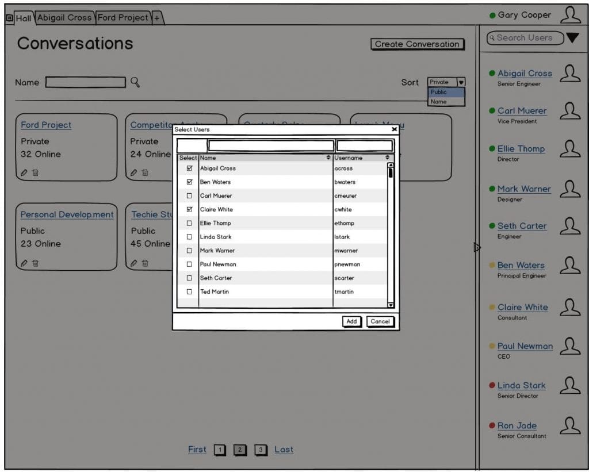The height and width of the screenshot is (472, 589).
Task: Open the Ford Project conversation link
Action: click(x=46, y=125)
